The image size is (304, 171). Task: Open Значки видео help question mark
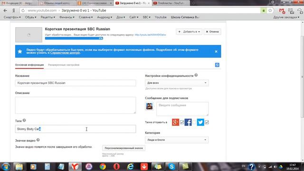pos(38,140)
